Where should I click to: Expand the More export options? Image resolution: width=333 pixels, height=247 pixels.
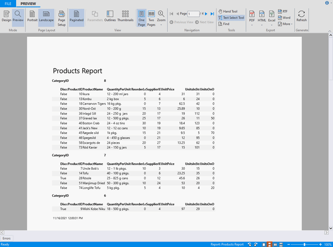(287, 24)
